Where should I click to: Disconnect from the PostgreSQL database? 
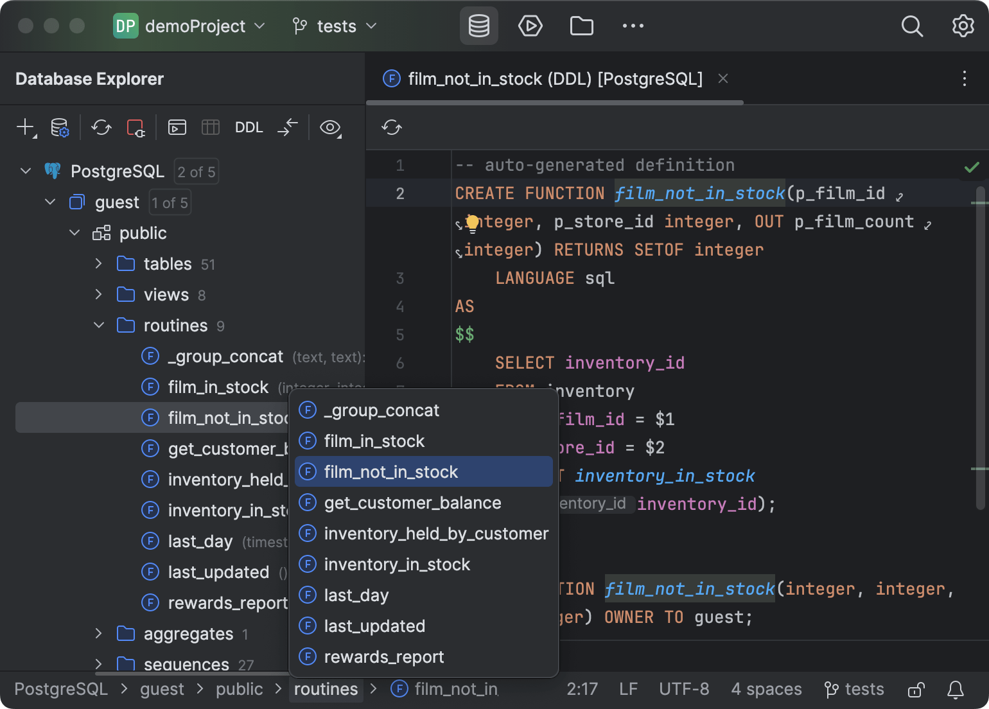(x=136, y=128)
